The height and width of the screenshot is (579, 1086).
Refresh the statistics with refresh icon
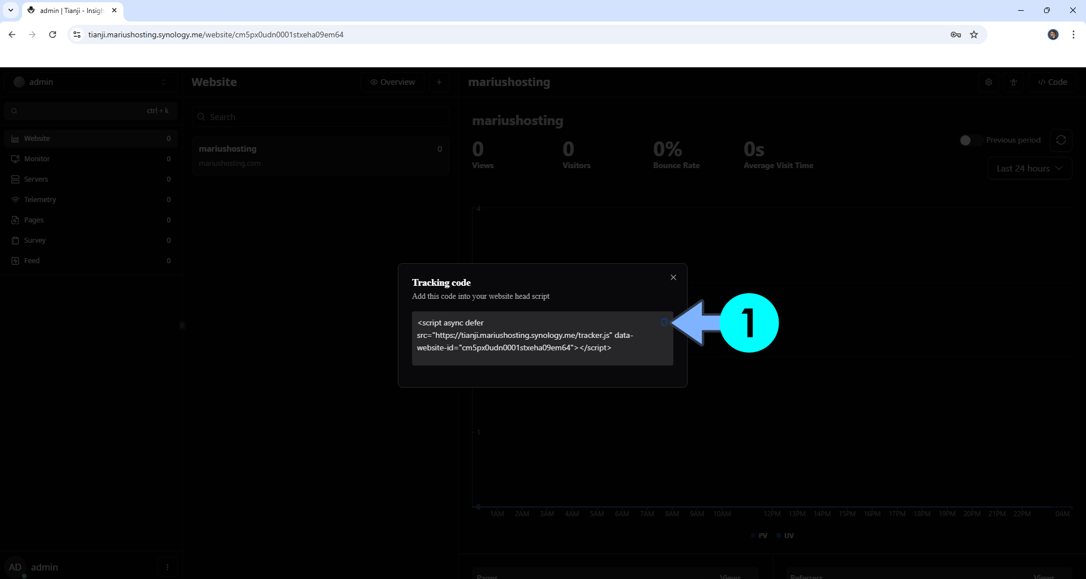click(1061, 140)
